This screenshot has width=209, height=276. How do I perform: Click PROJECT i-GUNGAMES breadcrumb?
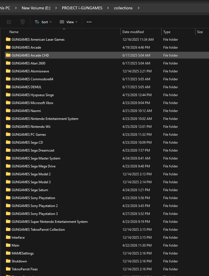click(82, 8)
